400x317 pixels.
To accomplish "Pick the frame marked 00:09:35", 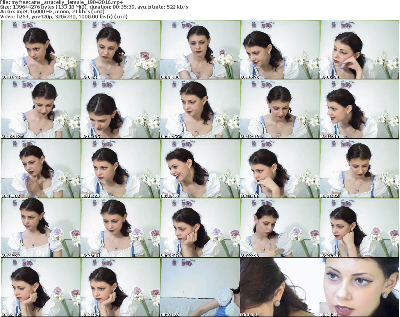I will pyautogui.click(x=120, y=109).
